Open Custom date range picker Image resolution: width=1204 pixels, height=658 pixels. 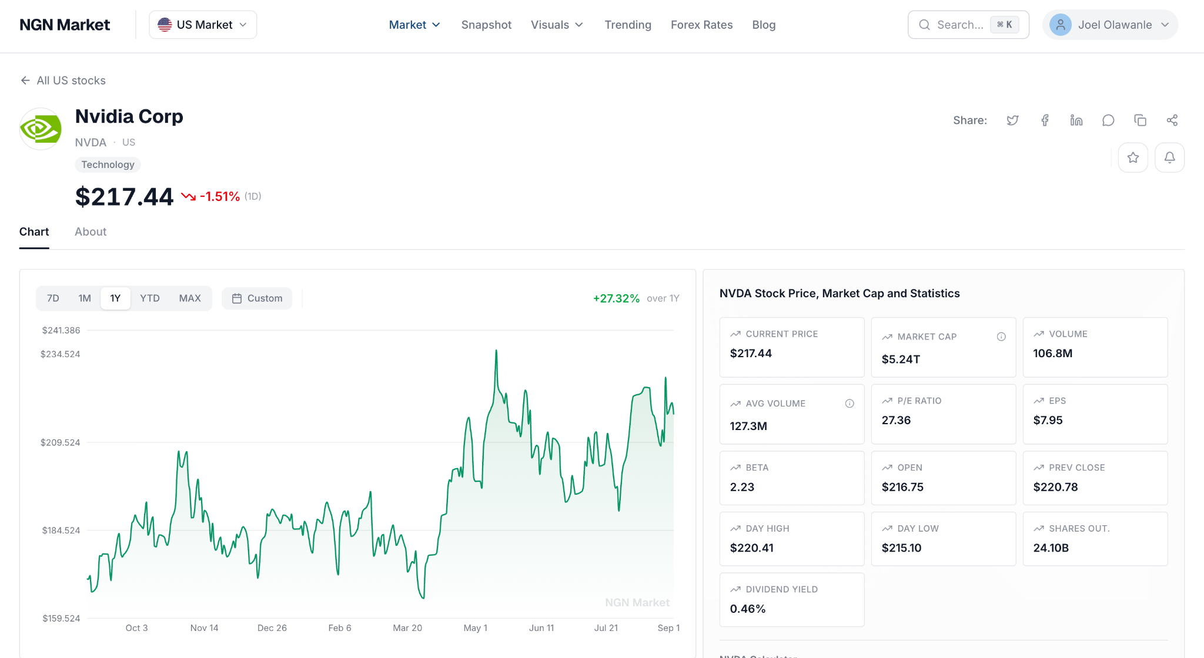coord(257,298)
